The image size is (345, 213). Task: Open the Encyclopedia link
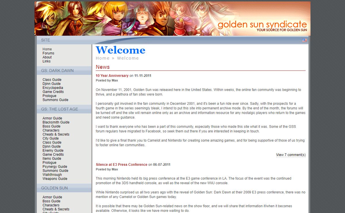pyautogui.click(x=53, y=88)
